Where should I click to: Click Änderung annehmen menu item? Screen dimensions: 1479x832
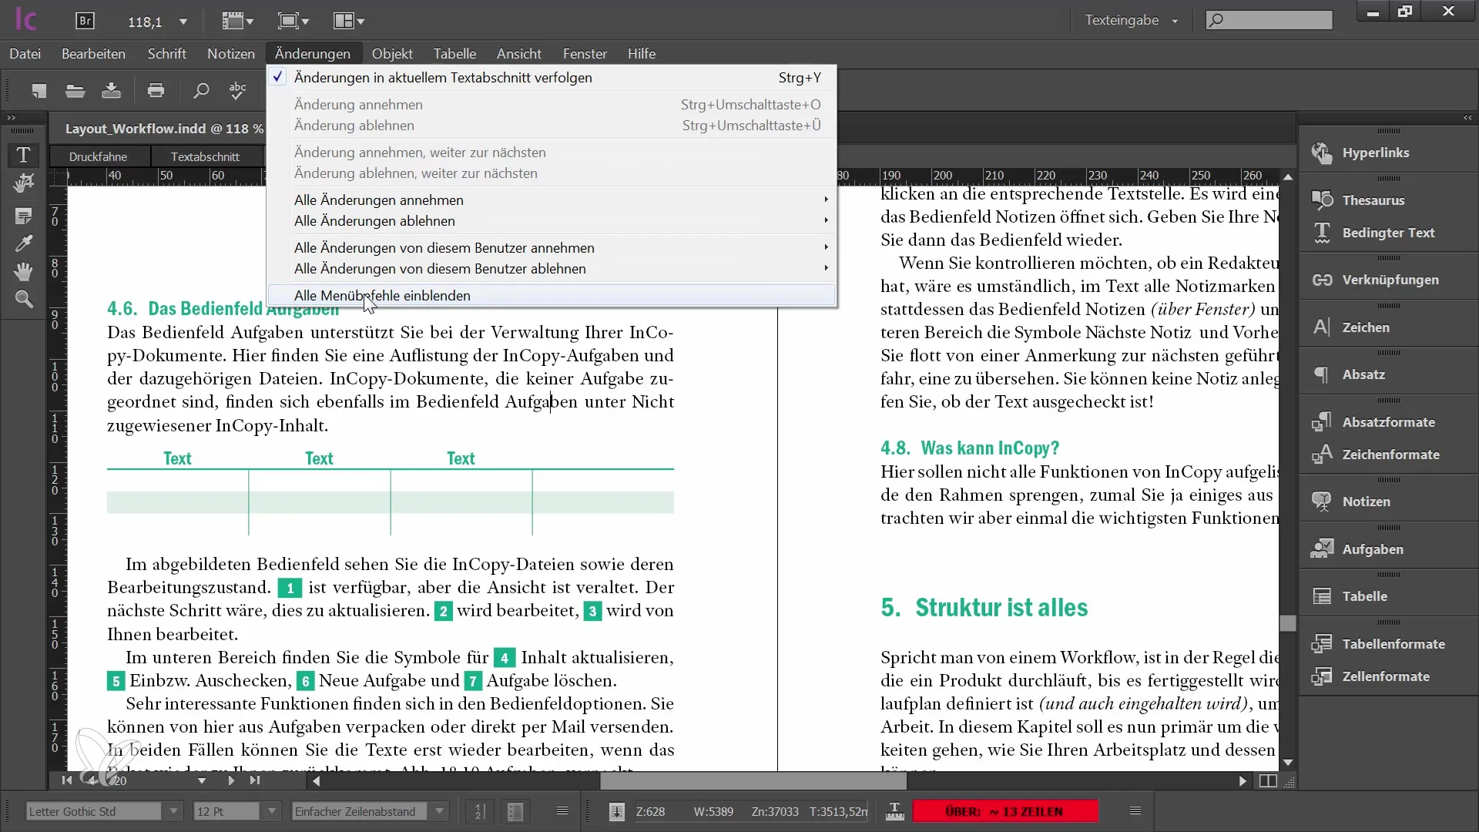point(357,104)
